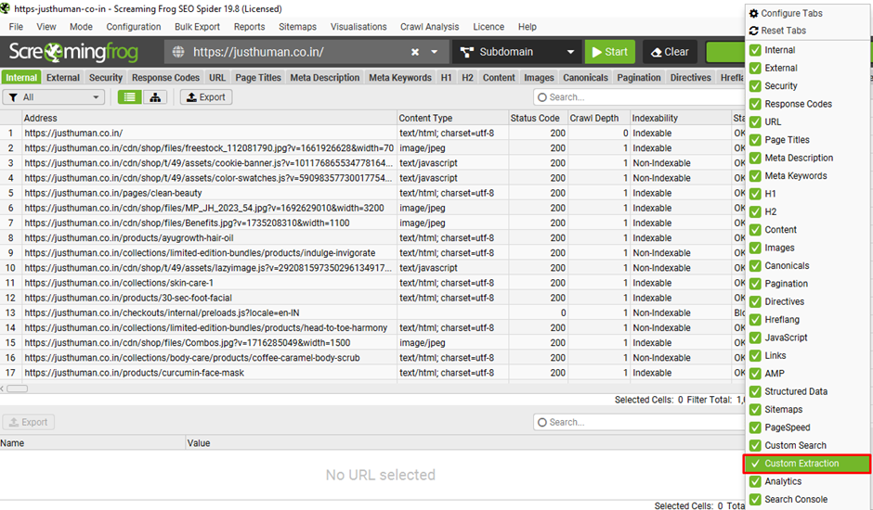Sort by the Content Type column header

452,118
